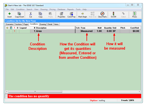Click the Description column header
This screenshot has height=105, width=149.
41,28
